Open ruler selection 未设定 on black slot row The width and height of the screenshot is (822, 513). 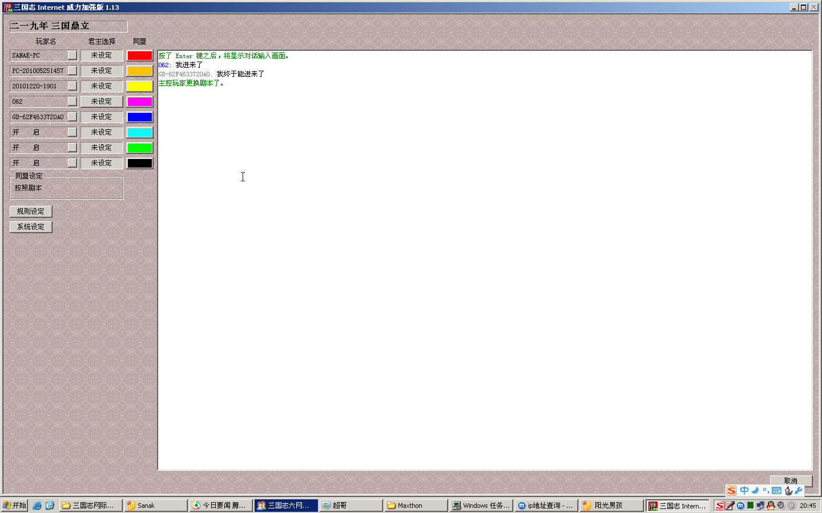click(102, 163)
